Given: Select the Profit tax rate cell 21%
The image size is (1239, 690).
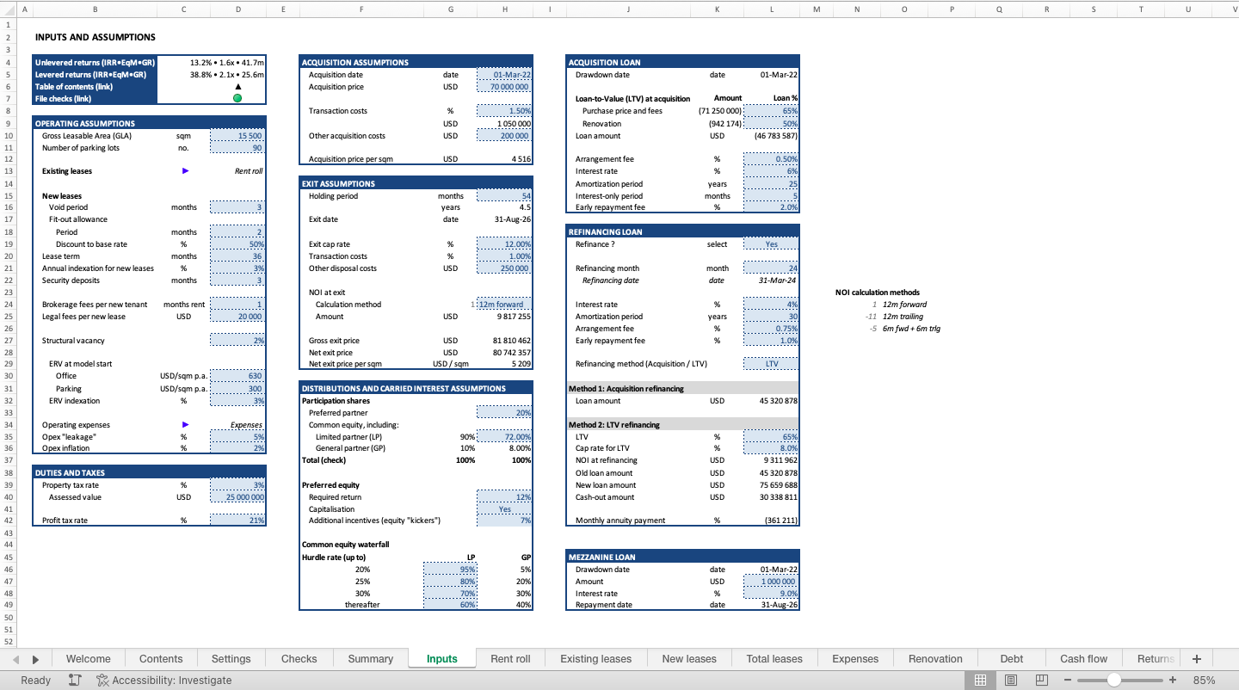Looking at the screenshot, I should pyautogui.click(x=237, y=521).
